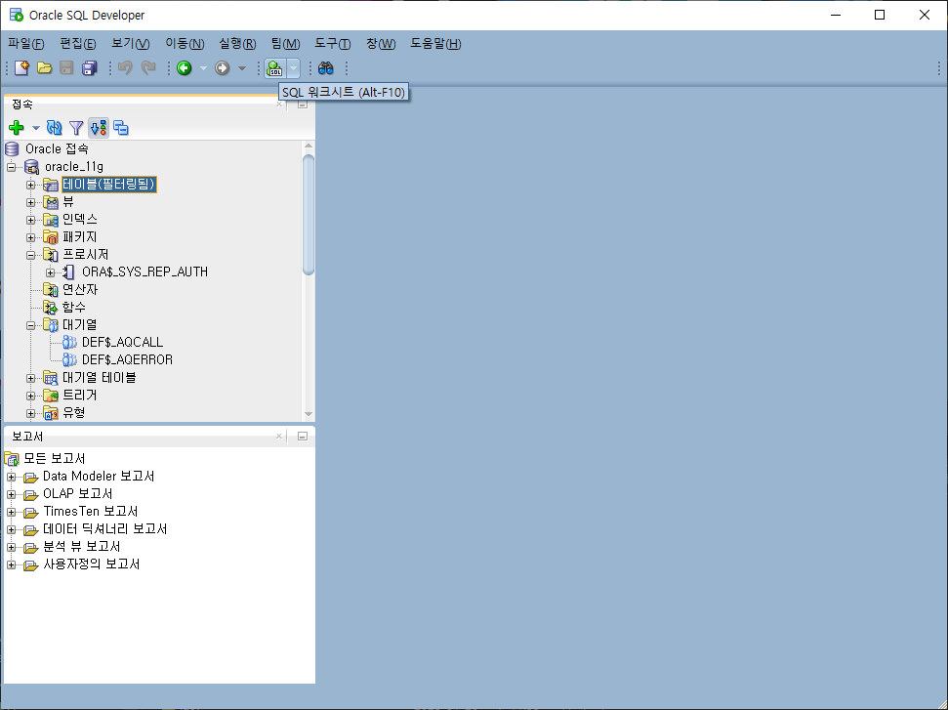Viewport: 948px width, 710px height.
Task: Click the Schema Browser icon in connections panel
Action: coord(121,128)
